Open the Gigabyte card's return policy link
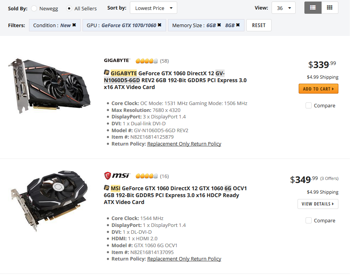The image size is (351, 280). click(x=184, y=144)
